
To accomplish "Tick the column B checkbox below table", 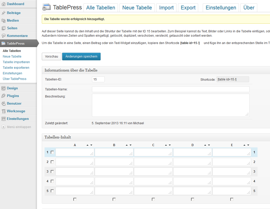I will tap(114, 199).
